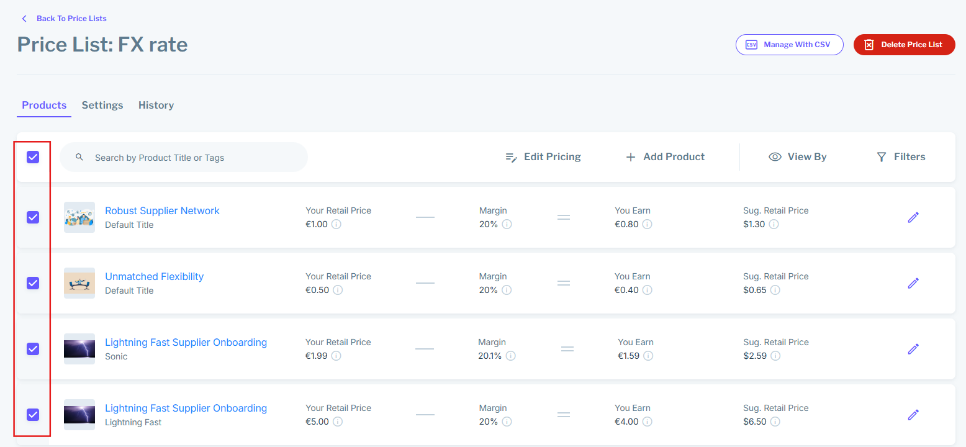Go back using Back To Price Lists chevron

(25, 19)
